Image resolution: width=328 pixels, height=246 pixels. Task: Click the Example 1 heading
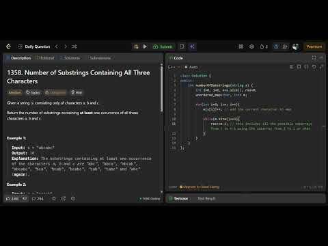(16, 138)
